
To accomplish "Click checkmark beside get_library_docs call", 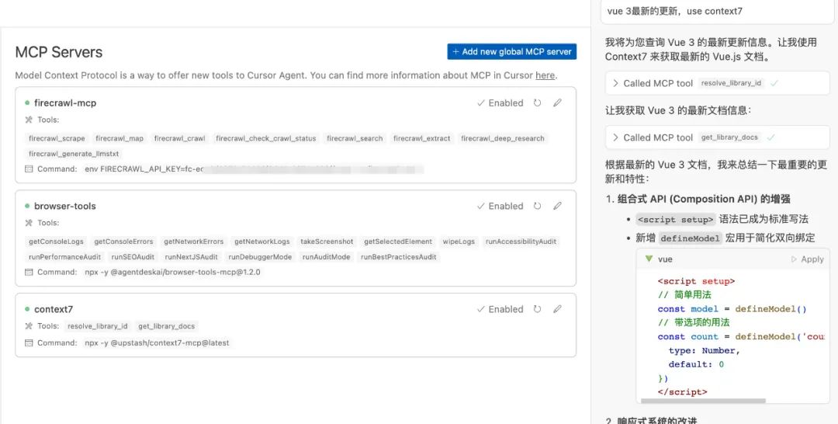I will 770,137.
